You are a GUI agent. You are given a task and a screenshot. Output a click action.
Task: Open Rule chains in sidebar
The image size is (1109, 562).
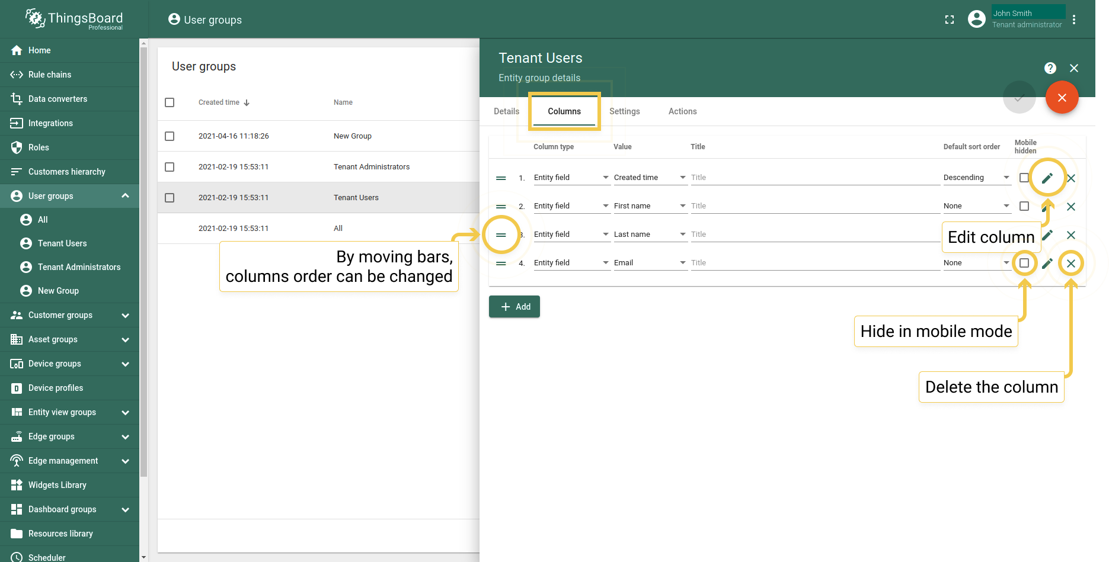69,75
